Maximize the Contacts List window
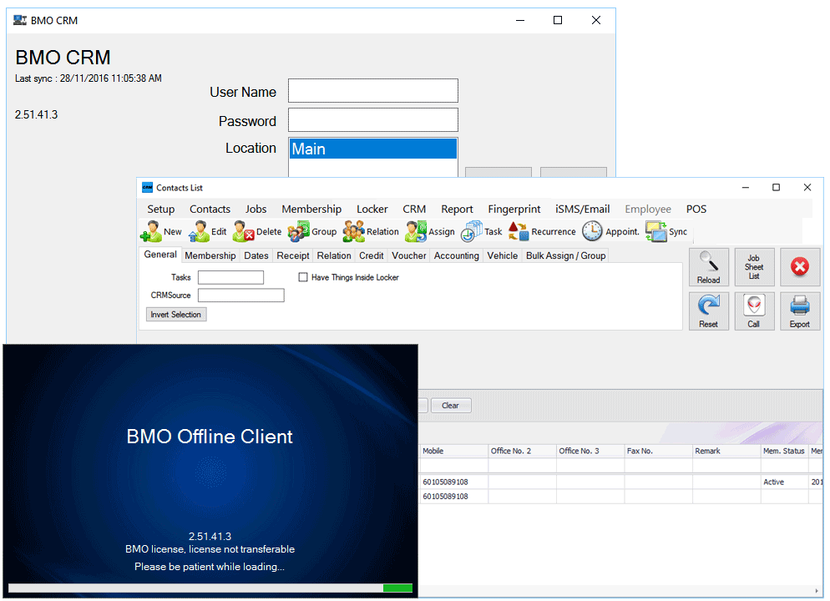 (776, 187)
